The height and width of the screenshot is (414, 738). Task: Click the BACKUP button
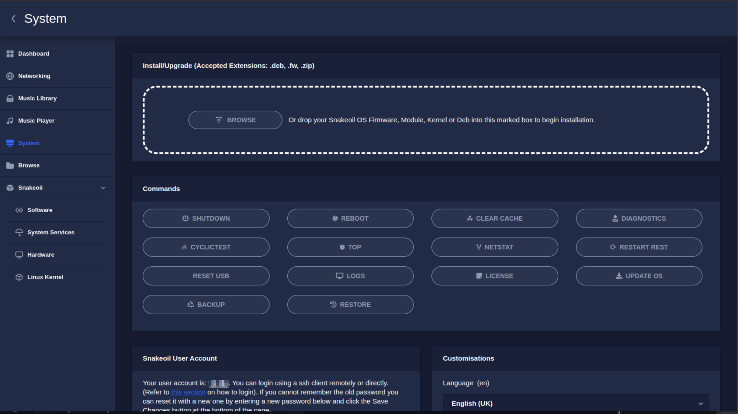click(206, 305)
